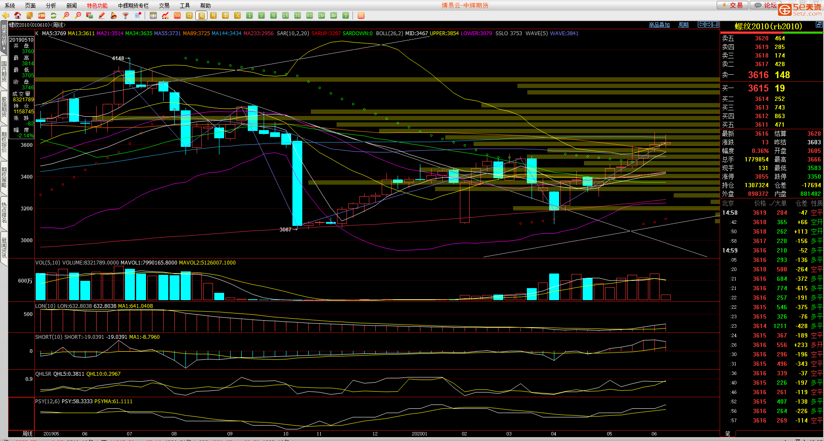Image resolution: width=824 pixels, height=441 pixels.
Task: Switch to Tick chart period
Action: [177, 15]
